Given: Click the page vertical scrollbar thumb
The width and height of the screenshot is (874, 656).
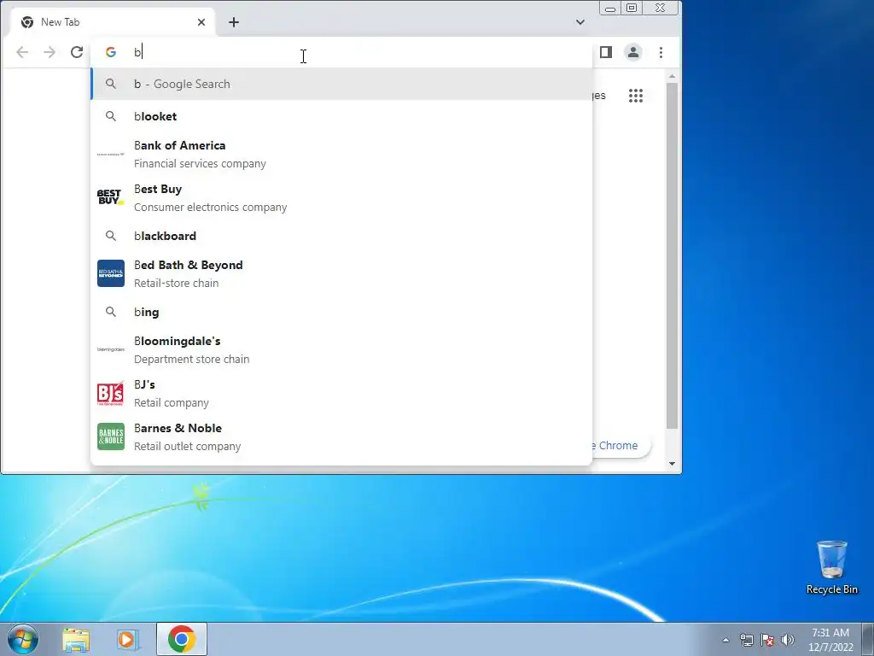Looking at the screenshot, I should 673,255.
